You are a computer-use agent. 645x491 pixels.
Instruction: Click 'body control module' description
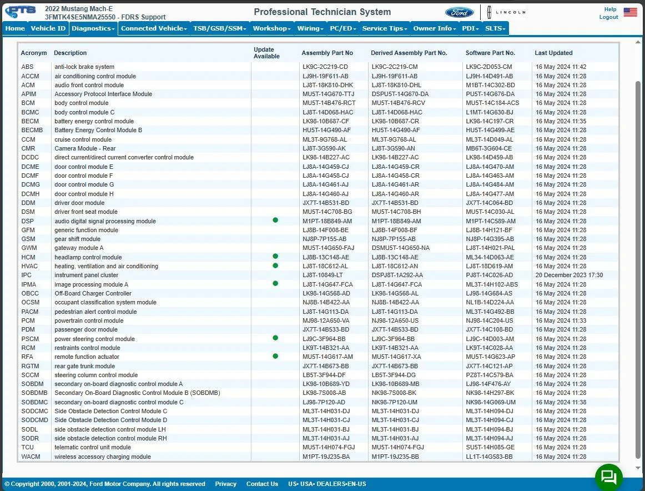point(82,103)
